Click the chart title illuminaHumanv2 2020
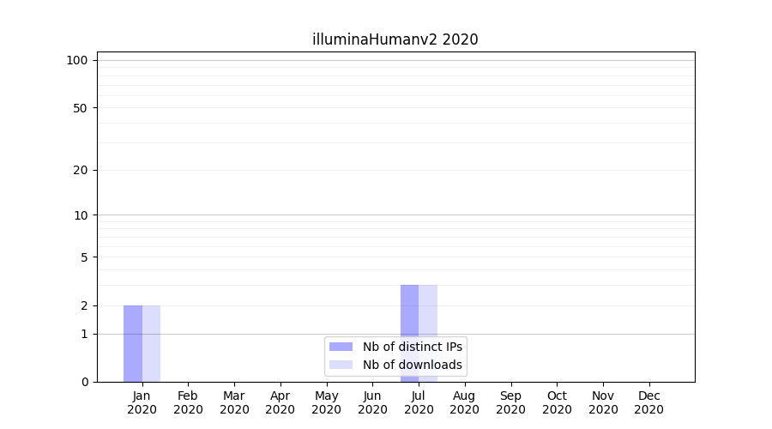This screenshot has width=772, height=429. click(395, 39)
